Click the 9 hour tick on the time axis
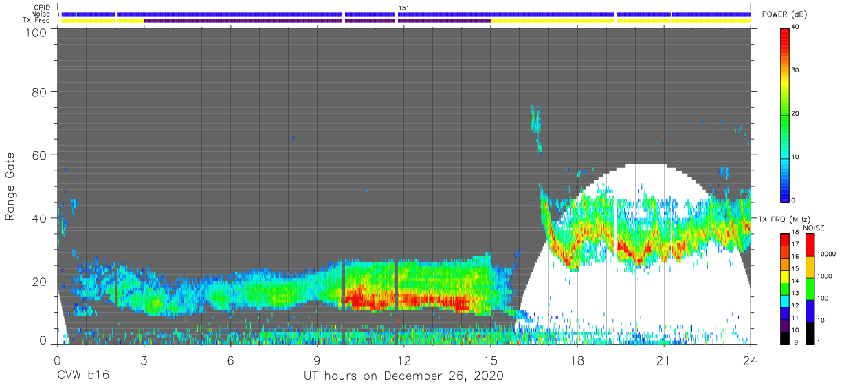 317,360
